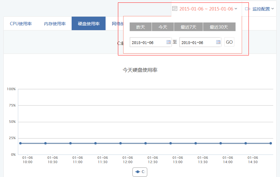Choose the 最近30天 range button
Viewport: 280px width, 177px height.
click(219, 27)
